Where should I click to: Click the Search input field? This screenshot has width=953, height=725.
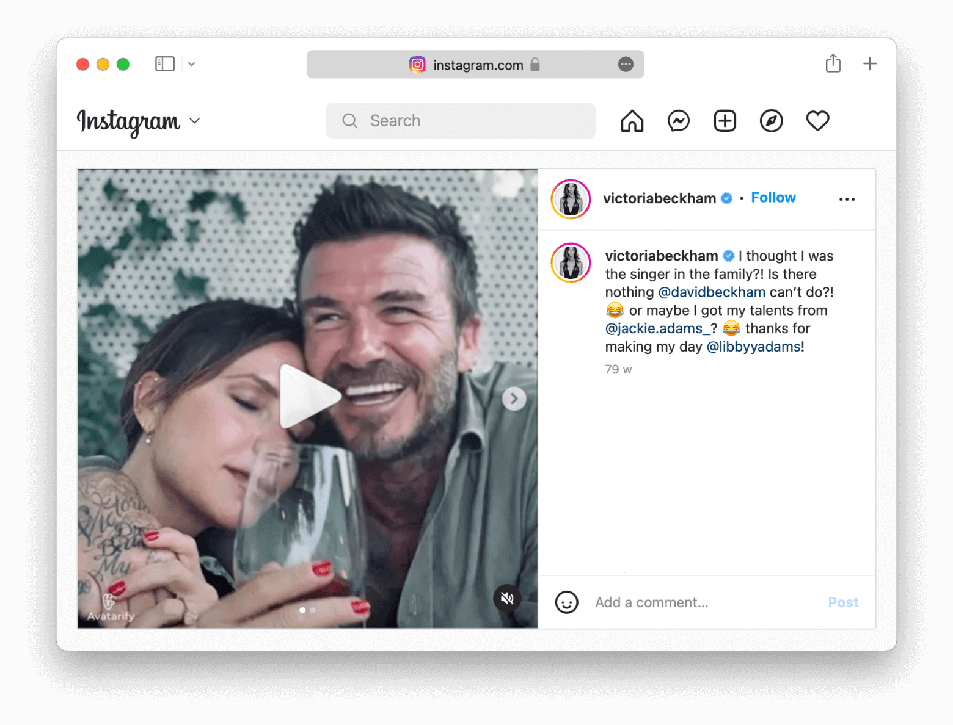461,121
